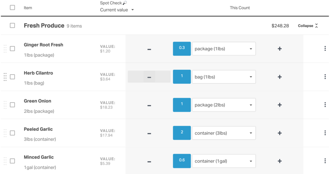Click the minus icon for Ginger Root Fresh
The image size is (330, 174).
(x=149, y=49)
